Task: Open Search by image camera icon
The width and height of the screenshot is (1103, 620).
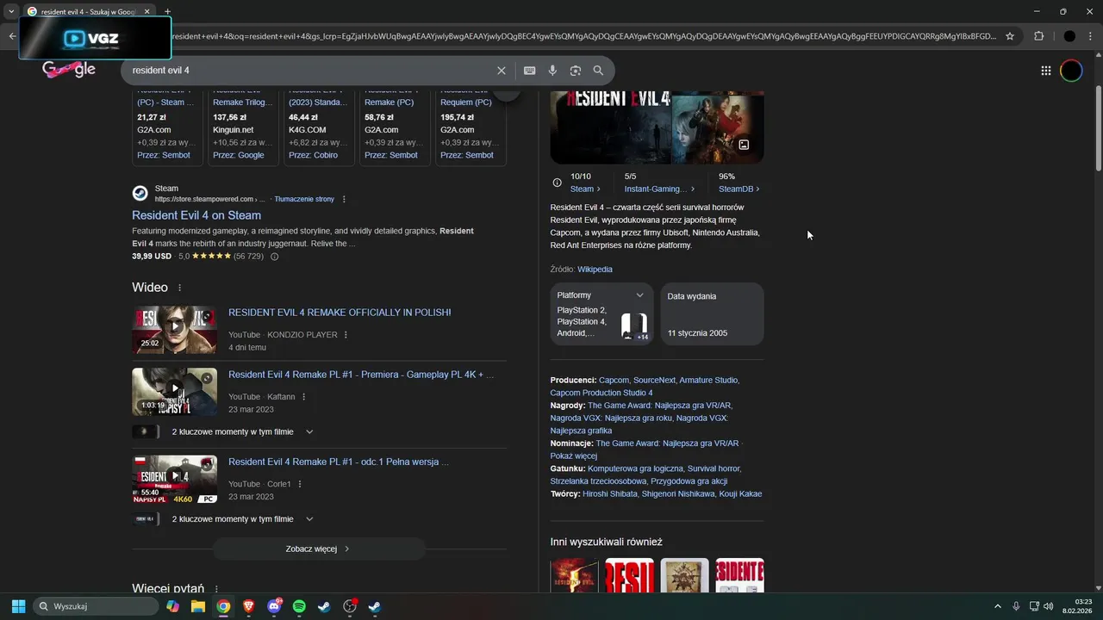Action: pos(576,71)
